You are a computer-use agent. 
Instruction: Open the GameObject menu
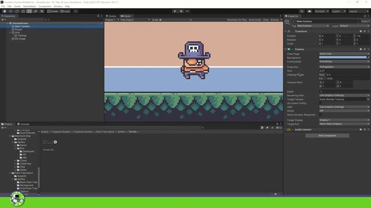30,6
